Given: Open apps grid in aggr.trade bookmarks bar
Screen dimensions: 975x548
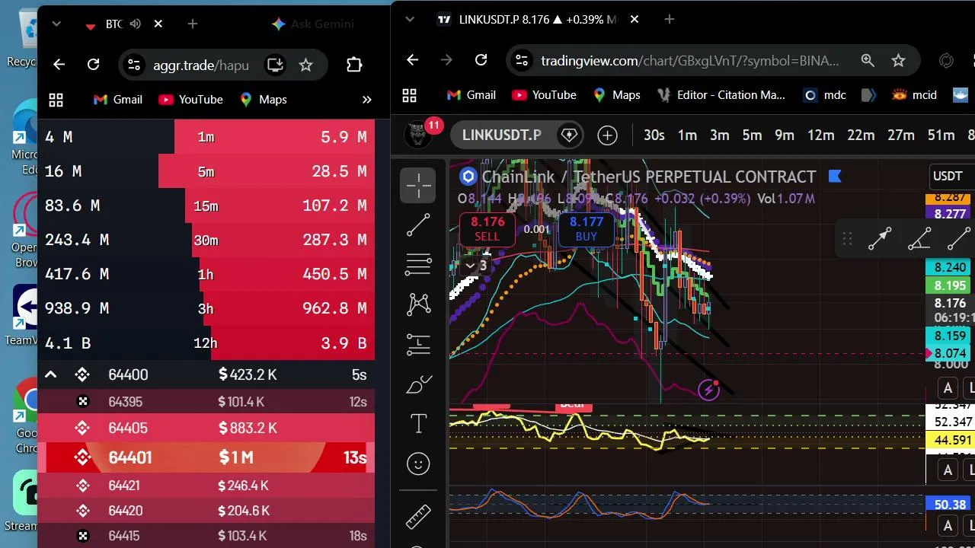Looking at the screenshot, I should click(x=56, y=100).
